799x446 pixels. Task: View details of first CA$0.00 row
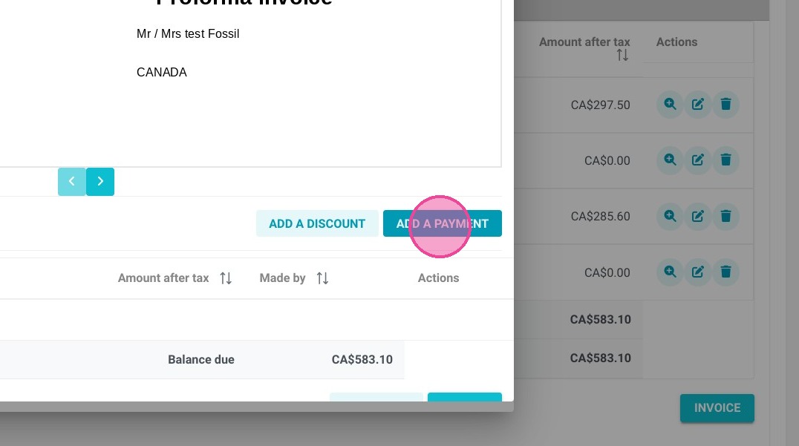(x=670, y=160)
